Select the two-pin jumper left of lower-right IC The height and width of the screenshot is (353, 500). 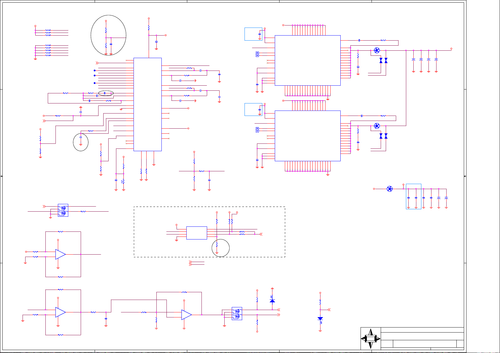click(x=257, y=130)
